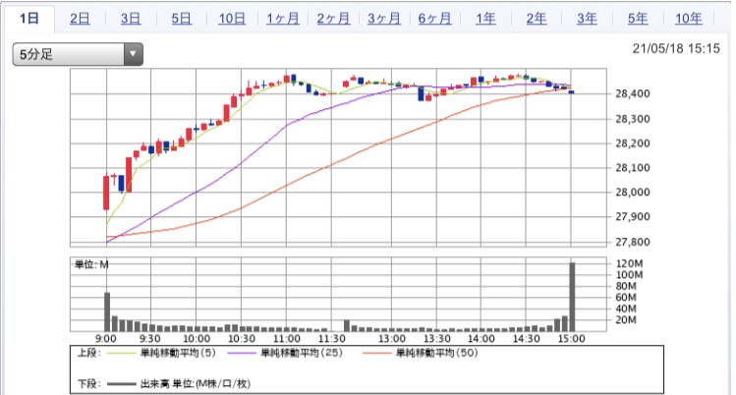The height and width of the screenshot is (395, 736).
Task: Click the 28,000 price axis label
Action: pyautogui.click(x=633, y=193)
